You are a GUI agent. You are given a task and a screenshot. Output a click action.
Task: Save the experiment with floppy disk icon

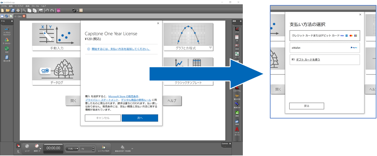13,10
